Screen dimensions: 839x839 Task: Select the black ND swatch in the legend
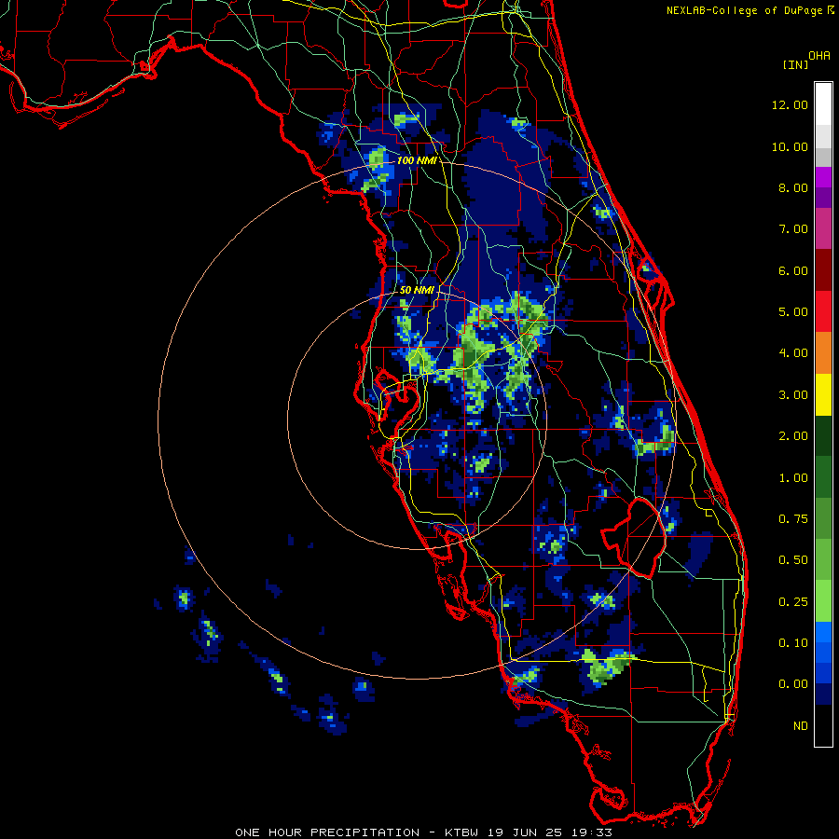823,725
